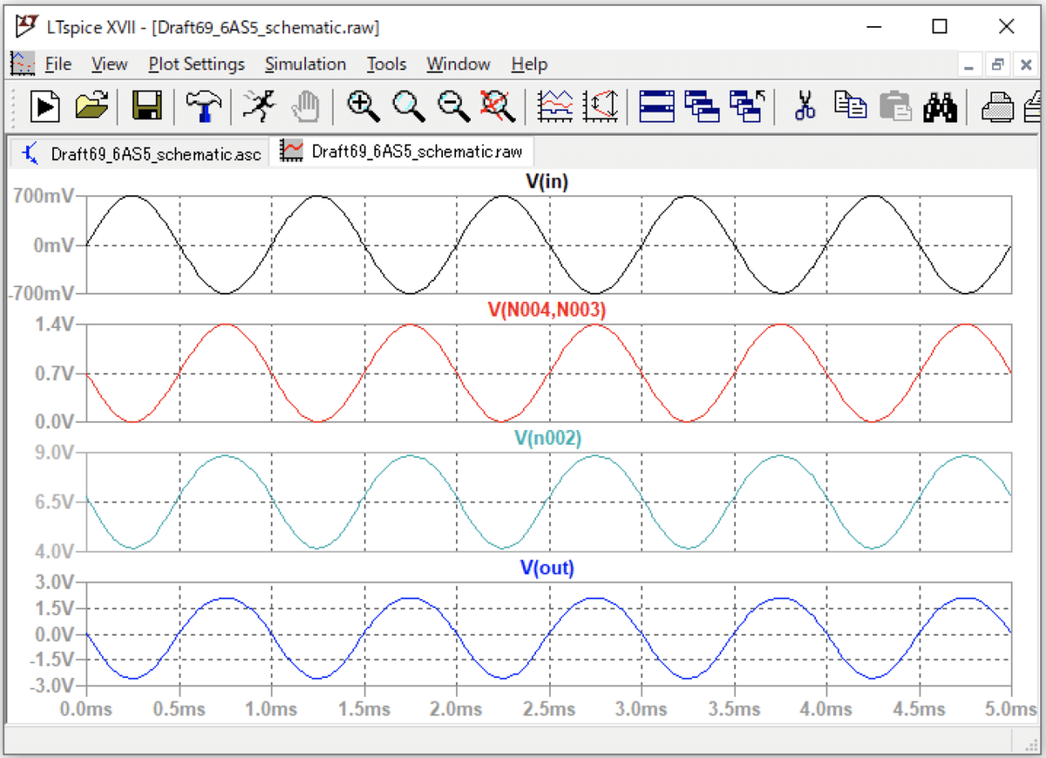Open the Tools menu

[x=386, y=65]
